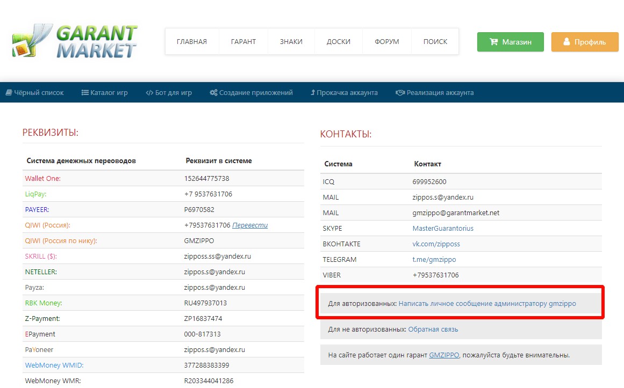Viewport: 624px width, 388px height.
Task: Open the vk.com/zipposs link
Action: tap(436, 244)
